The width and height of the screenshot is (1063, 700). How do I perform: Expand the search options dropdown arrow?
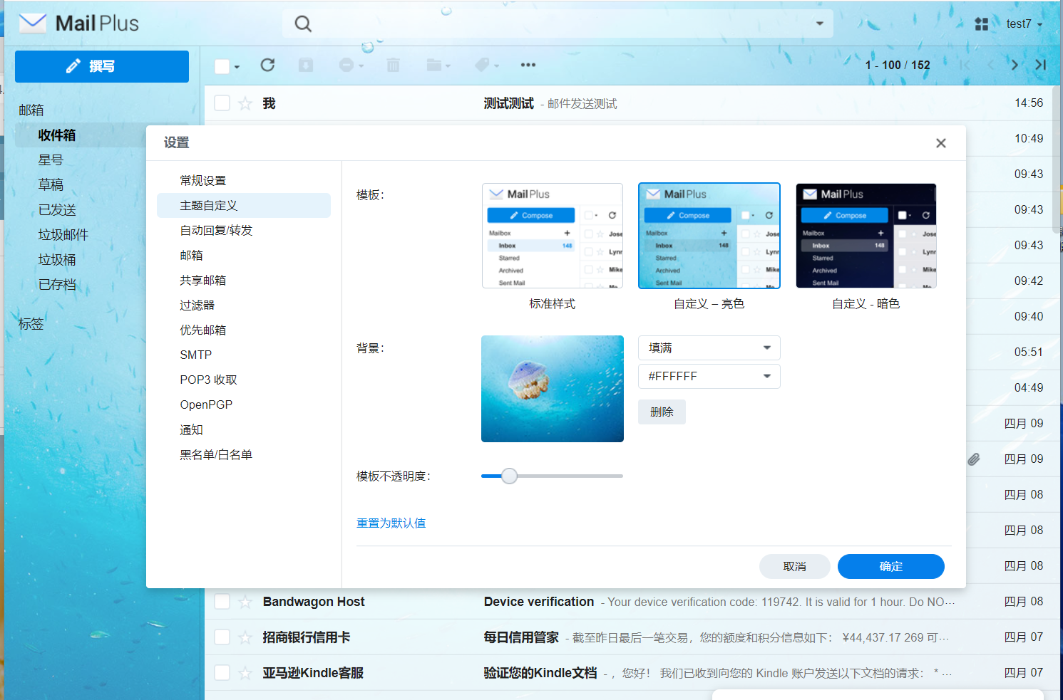(x=820, y=23)
